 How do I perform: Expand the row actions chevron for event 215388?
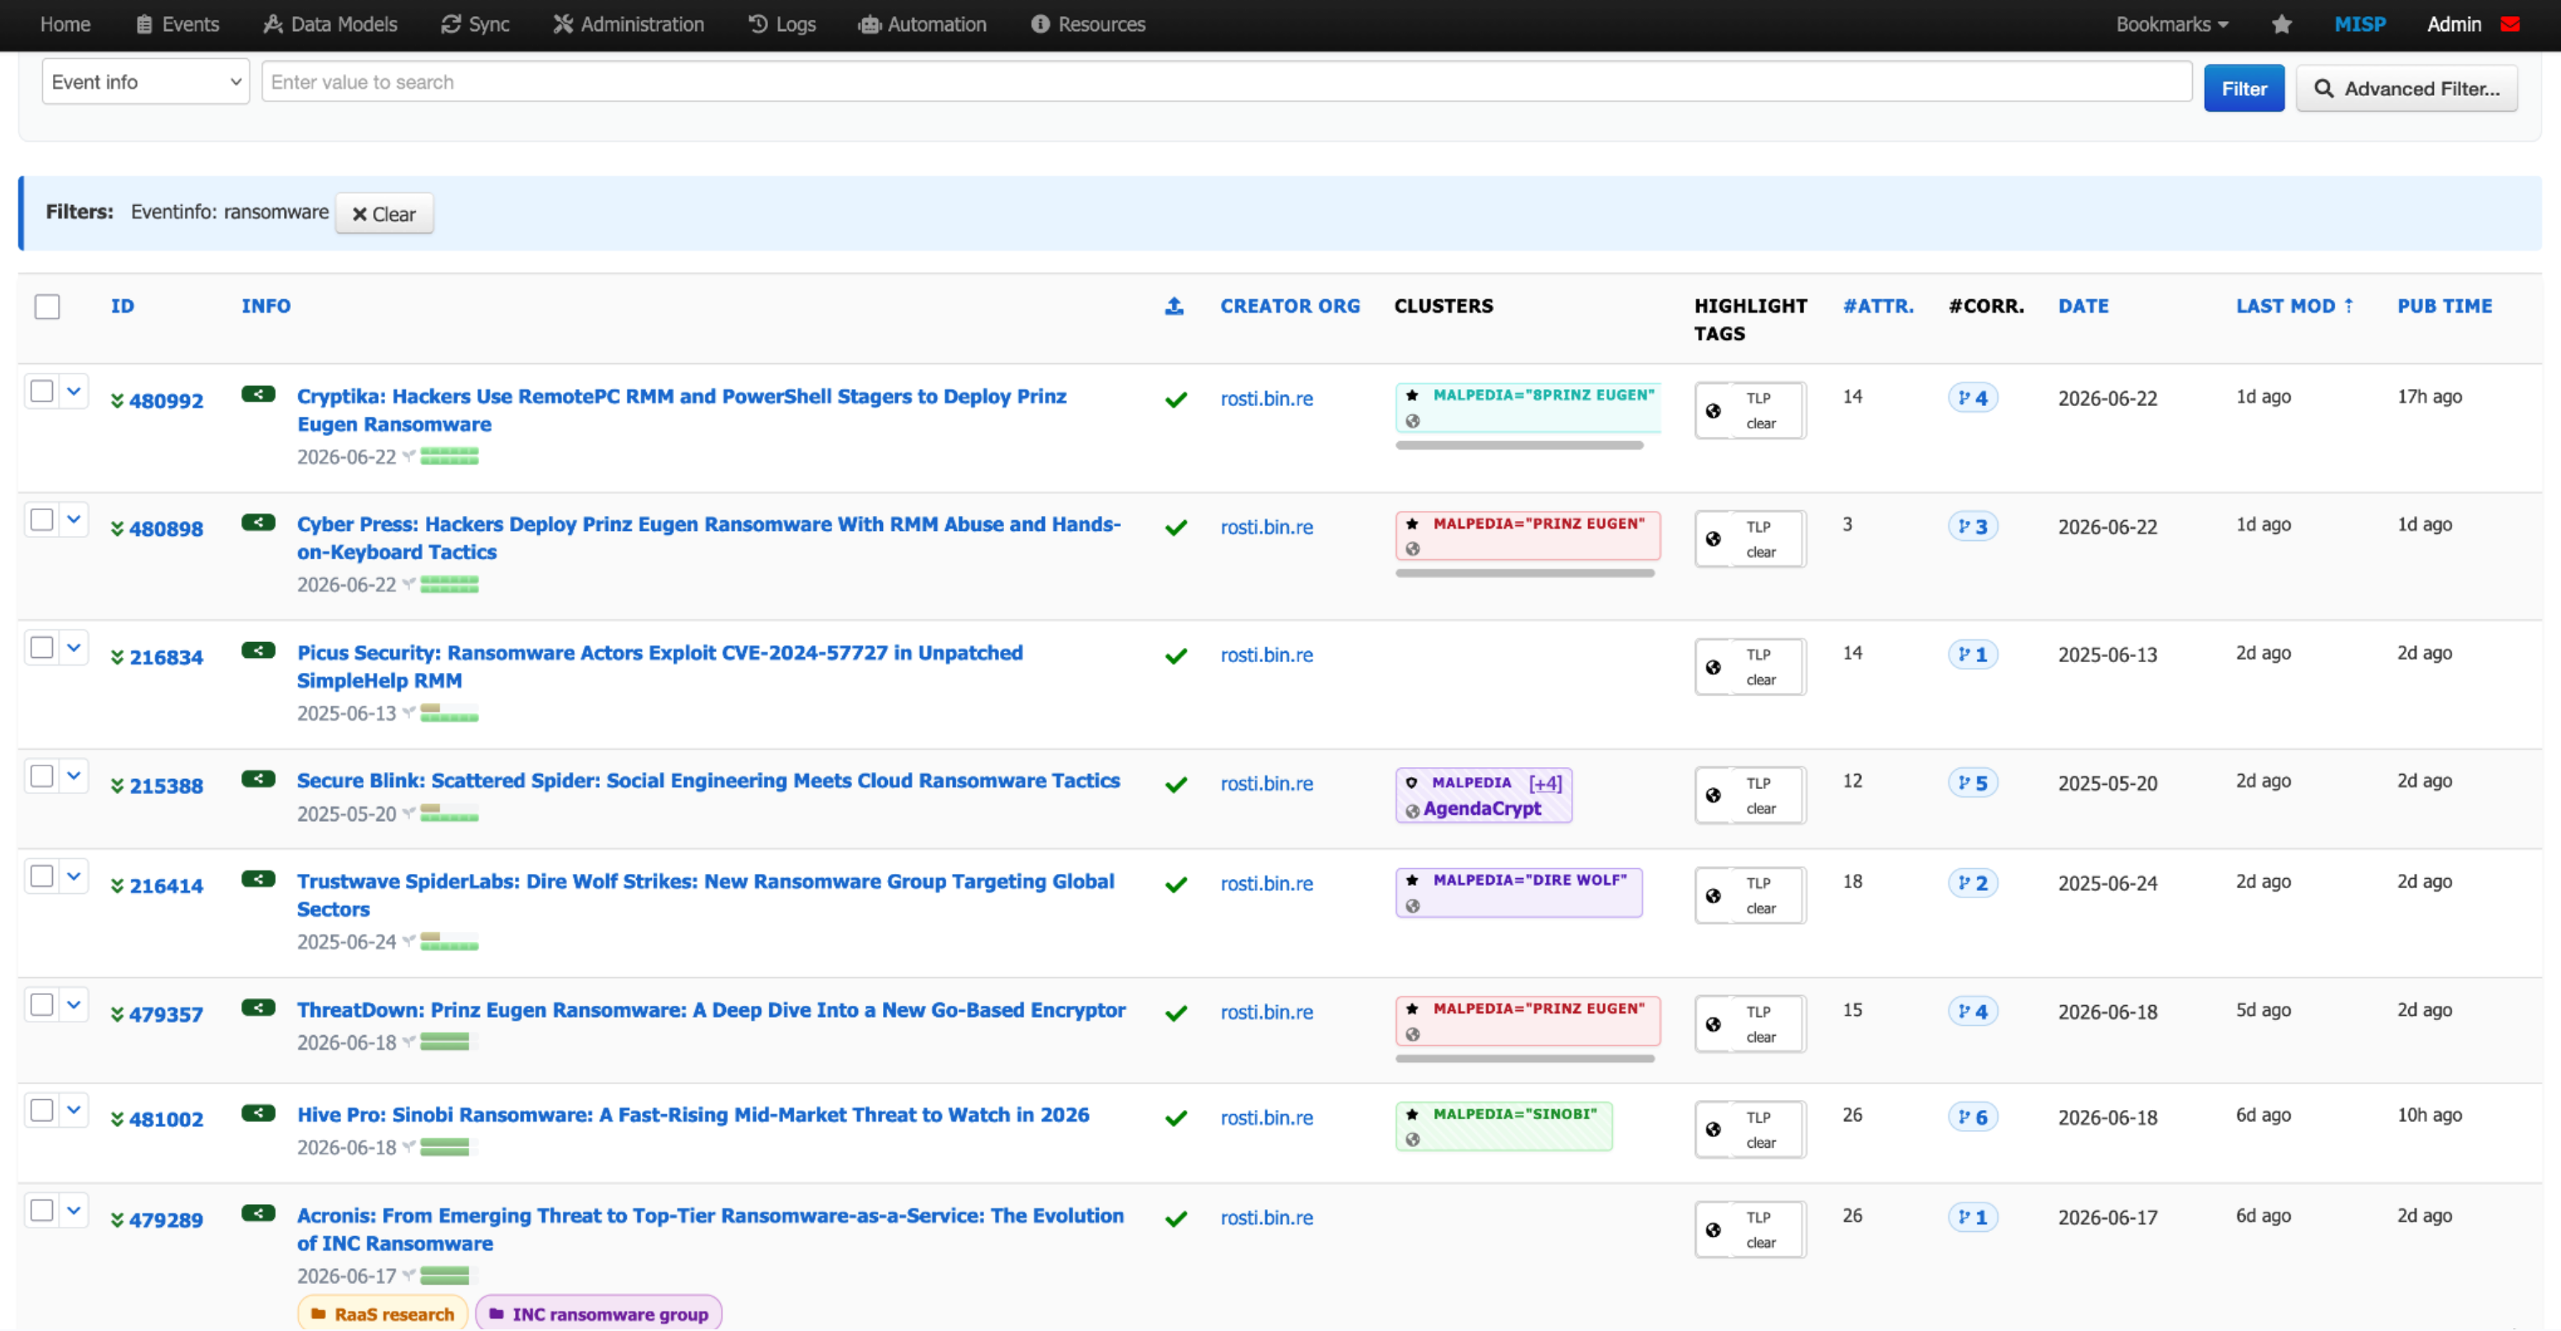[x=74, y=776]
